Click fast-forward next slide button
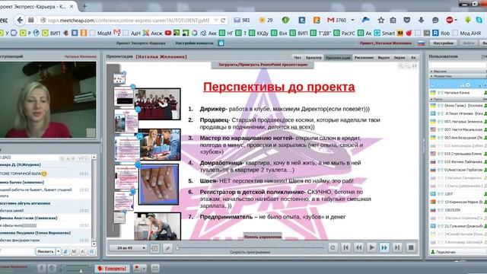 pos(384,247)
